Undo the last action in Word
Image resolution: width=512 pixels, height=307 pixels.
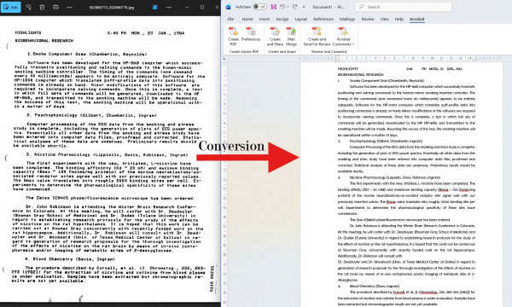point(282,7)
